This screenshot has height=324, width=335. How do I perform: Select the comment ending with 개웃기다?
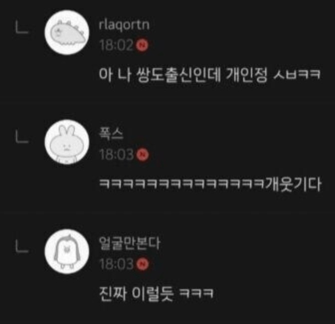(x=210, y=184)
